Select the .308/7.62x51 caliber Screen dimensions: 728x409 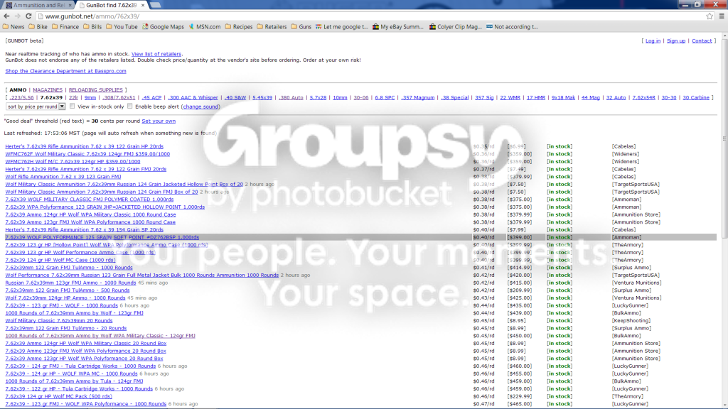pos(119,98)
